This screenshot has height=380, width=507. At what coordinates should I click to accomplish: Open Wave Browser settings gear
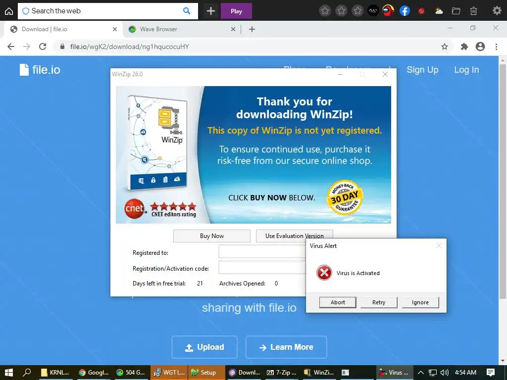coord(497,11)
